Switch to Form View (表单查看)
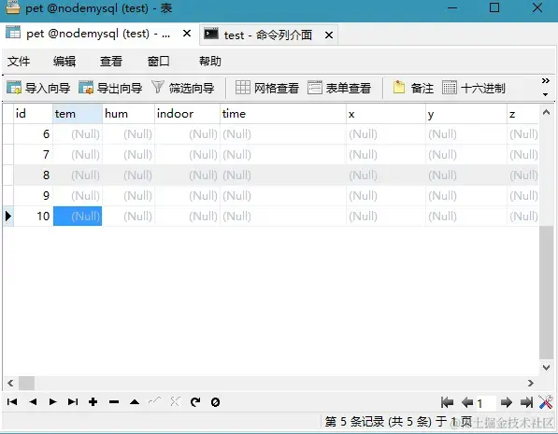This screenshot has height=434, width=558. pos(339,88)
